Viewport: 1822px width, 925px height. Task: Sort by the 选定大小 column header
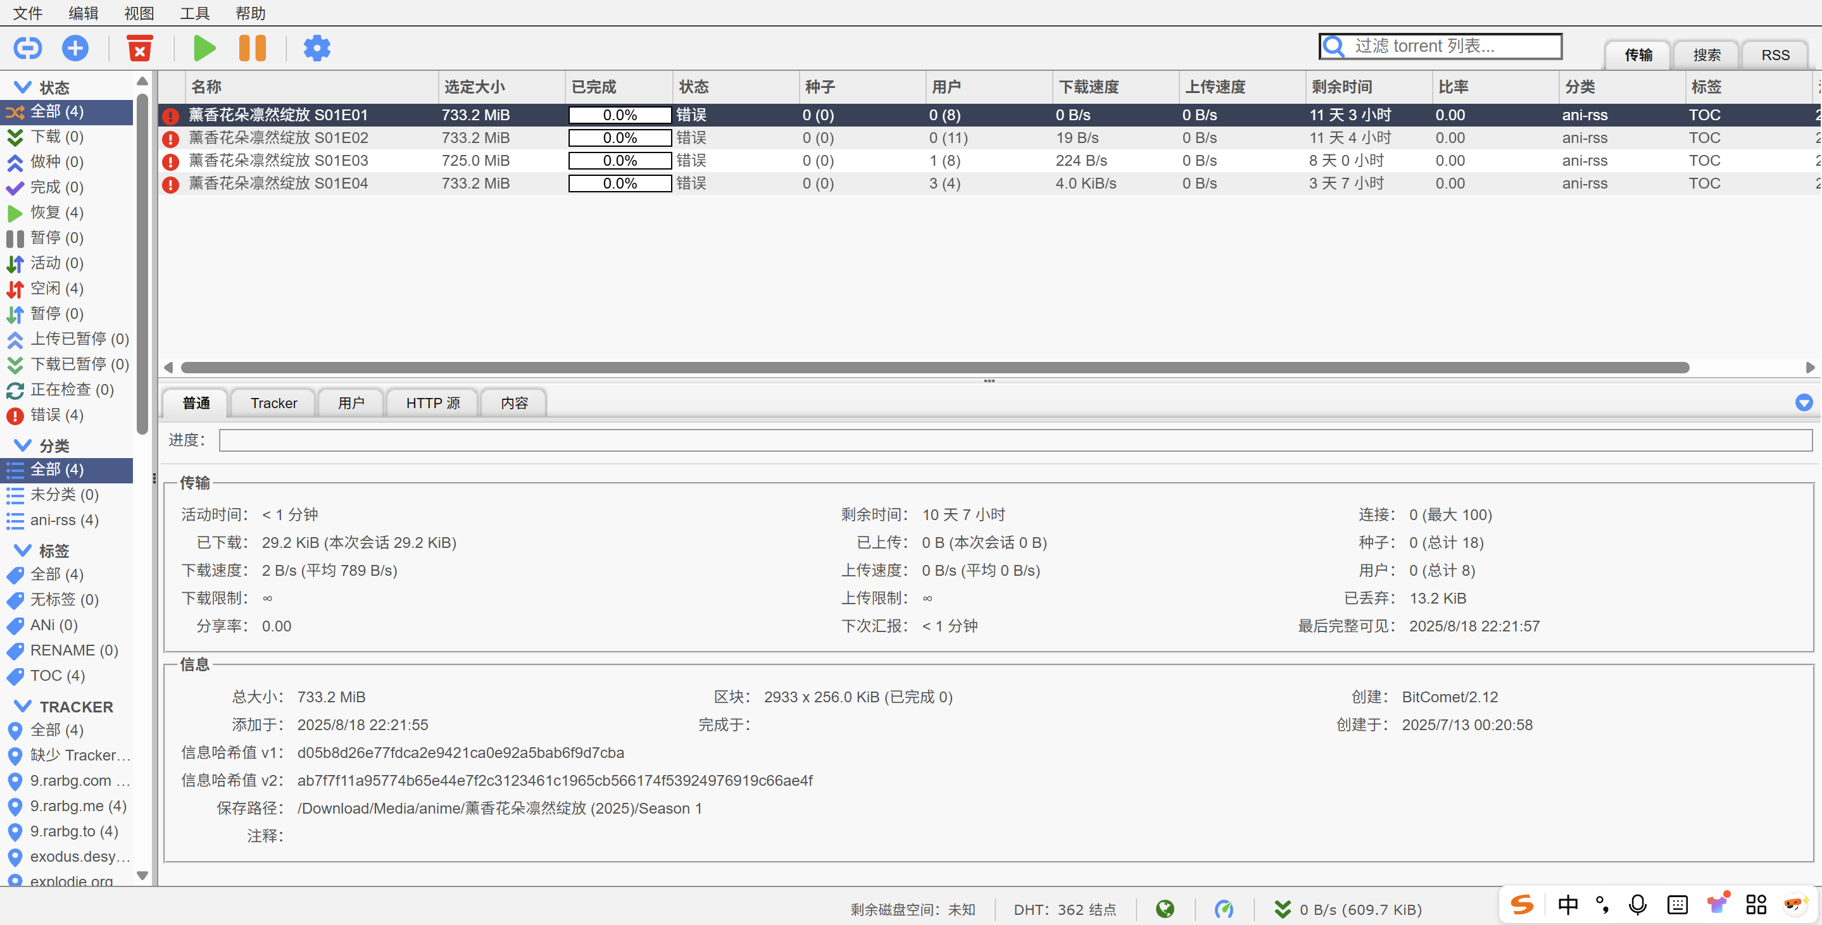click(501, 86)
